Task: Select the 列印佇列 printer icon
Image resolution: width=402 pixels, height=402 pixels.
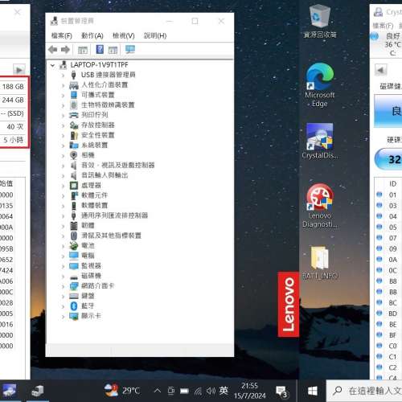Action: tap(74, 115)
